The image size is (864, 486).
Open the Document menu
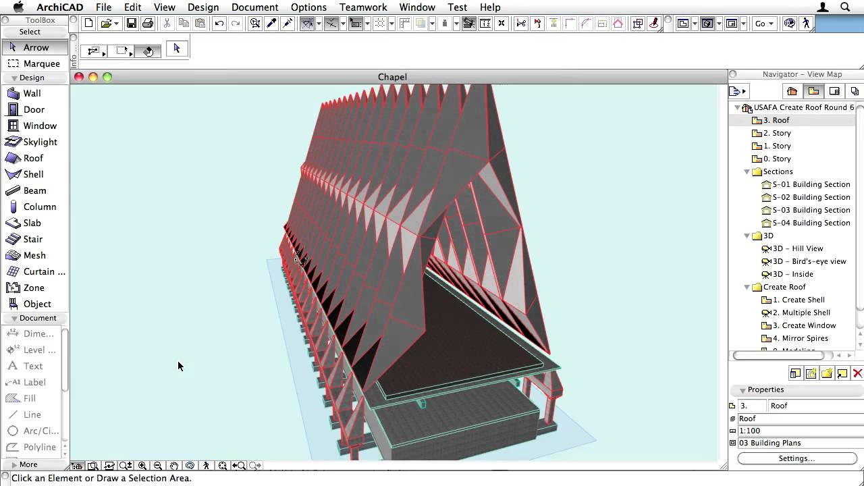tap(254, 7)
